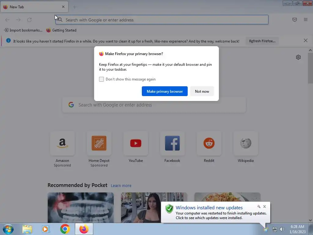Focus the center Google search box

click(154, 105)
